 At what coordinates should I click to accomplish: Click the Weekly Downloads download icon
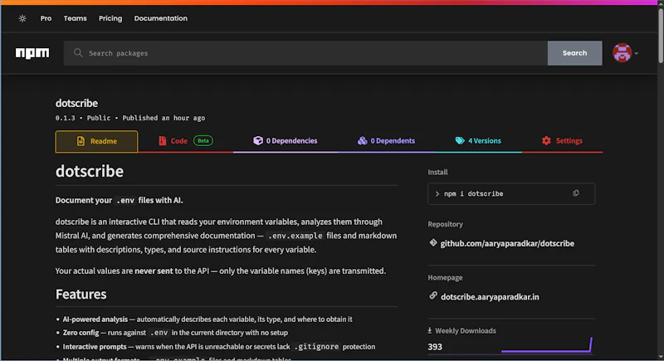coord(429,330)
